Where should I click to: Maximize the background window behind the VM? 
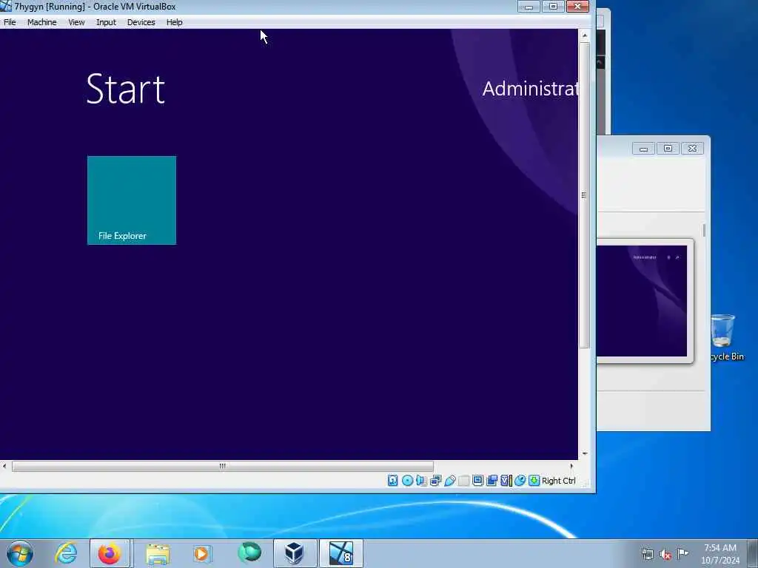coord(668,148)
